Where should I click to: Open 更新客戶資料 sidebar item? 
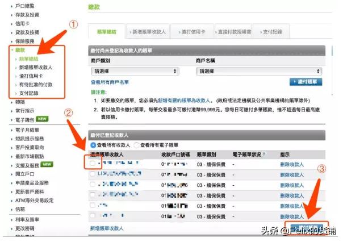[30, 191]
